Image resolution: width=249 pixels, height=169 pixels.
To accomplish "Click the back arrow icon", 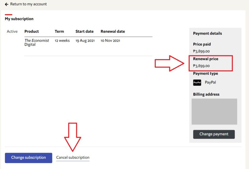I will [7, 4].
